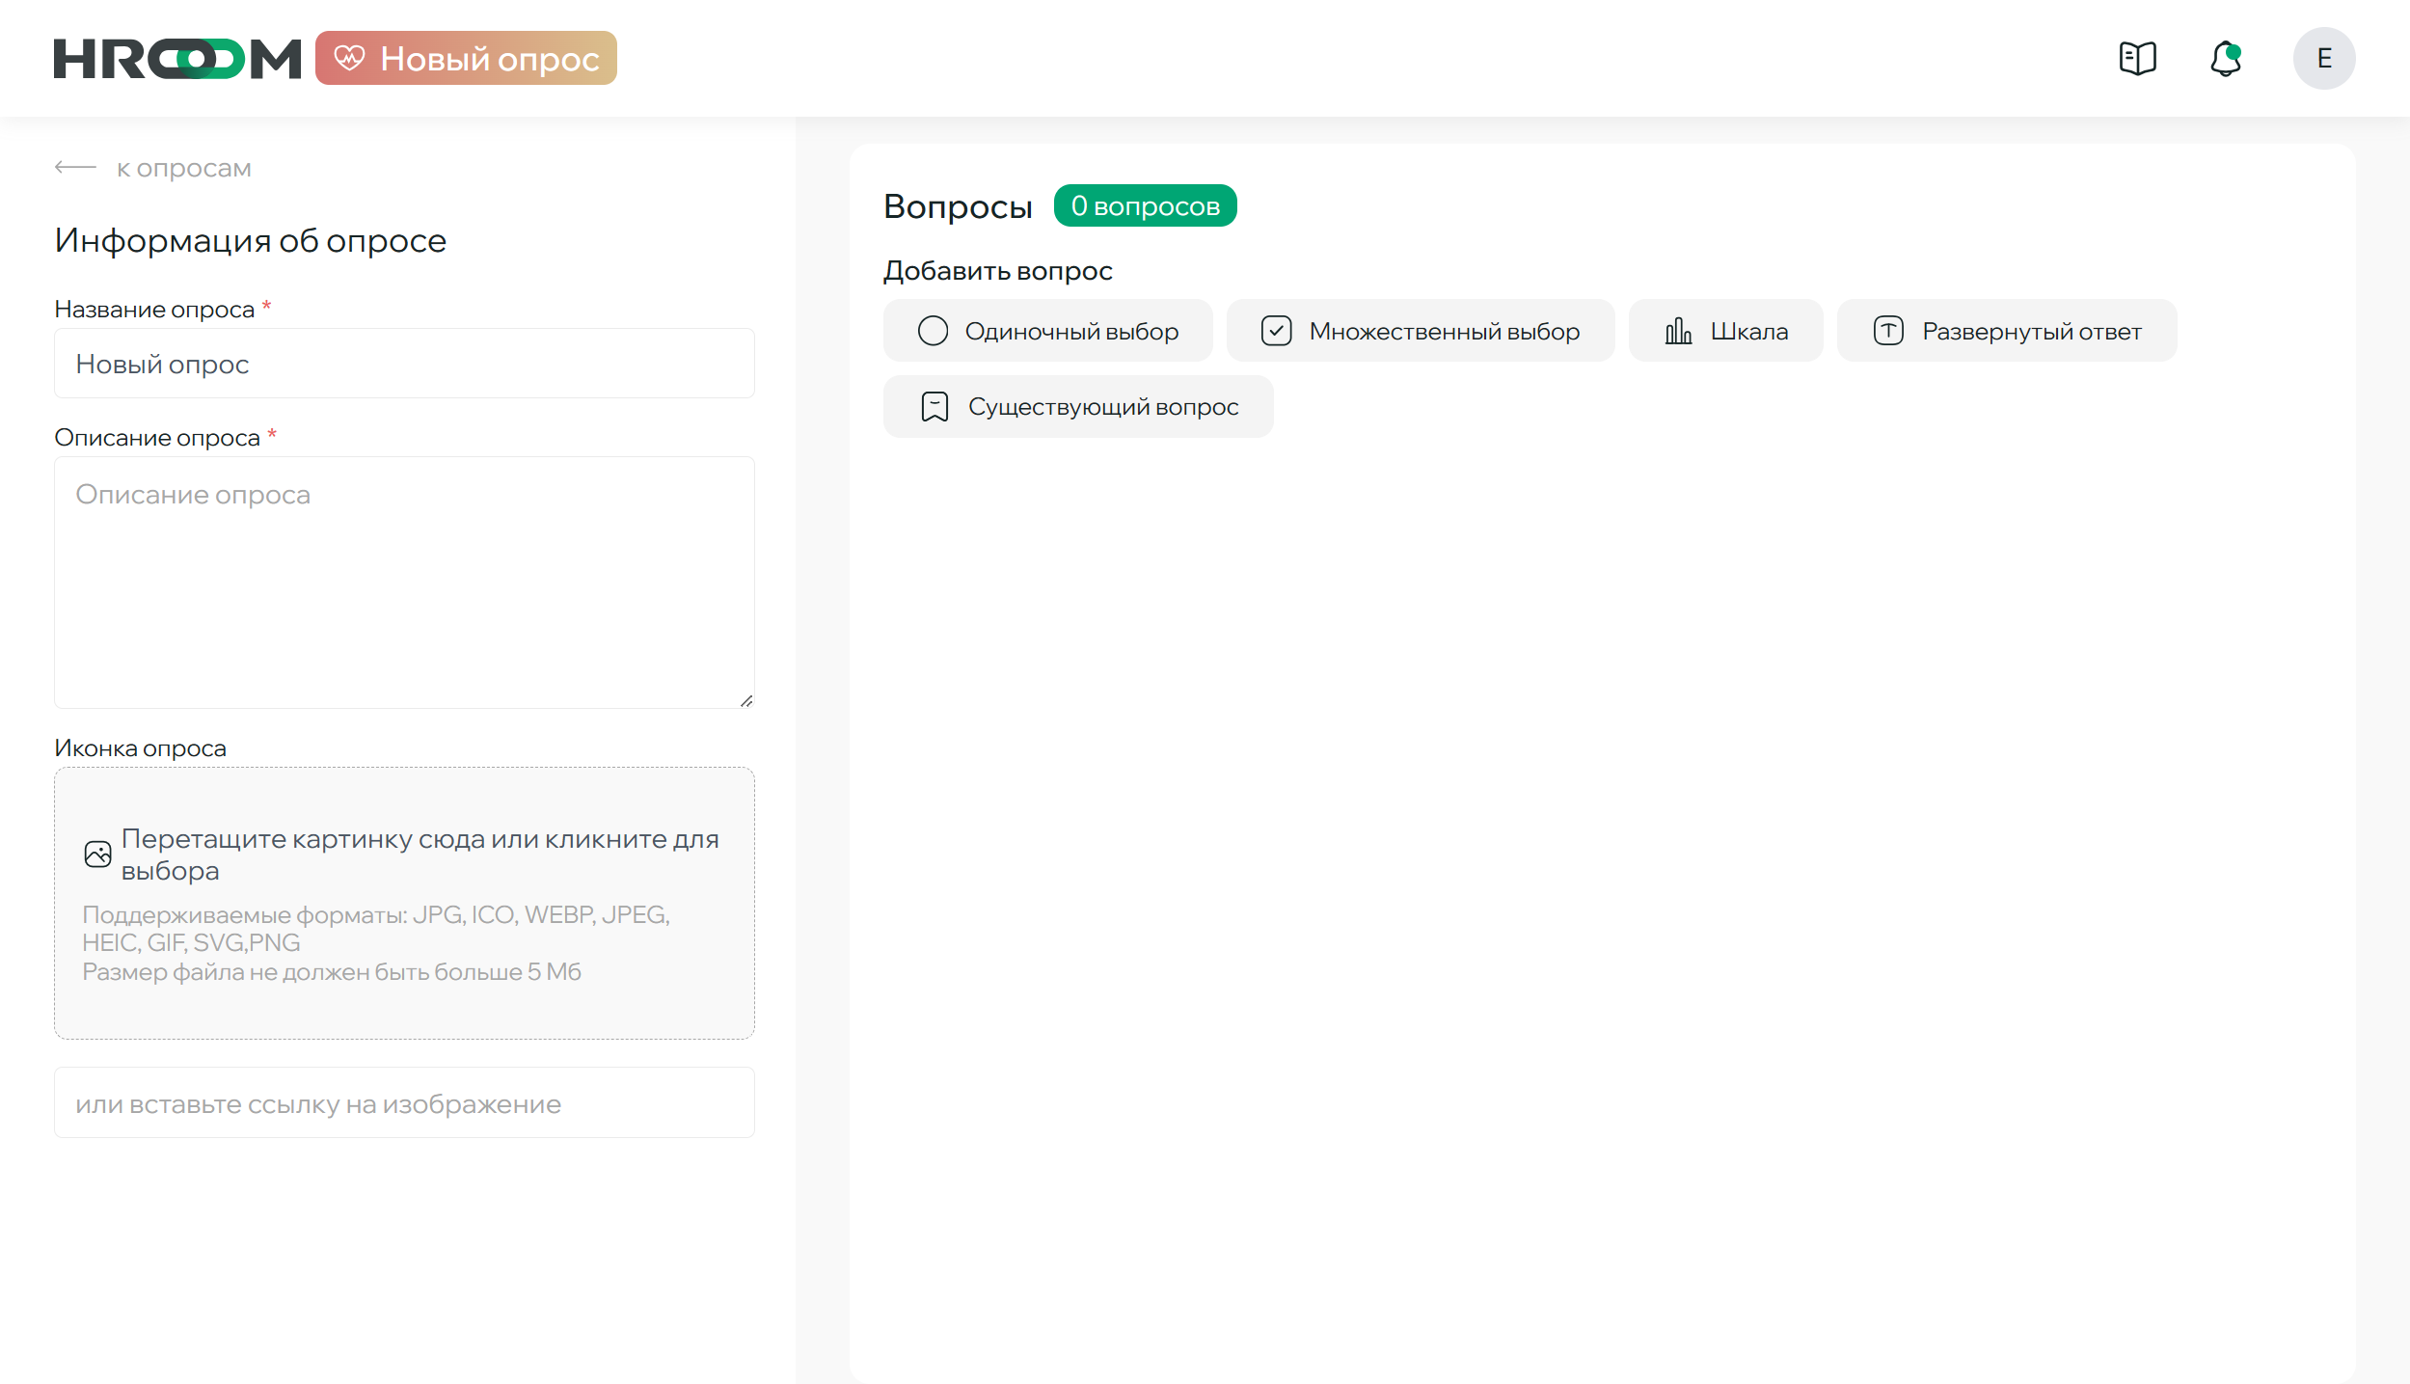This screenshot has height=1384, width=2410.
Task: Click the bar chart Шкала icon
Action: (x=1678, y=331)
